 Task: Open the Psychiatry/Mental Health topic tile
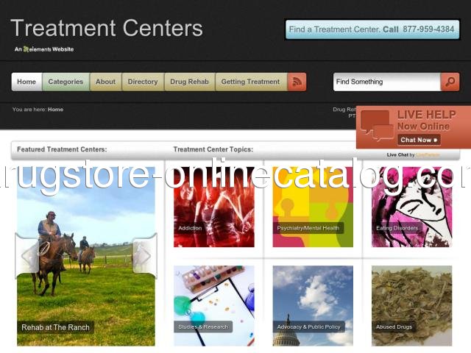[x=313, y=207]
